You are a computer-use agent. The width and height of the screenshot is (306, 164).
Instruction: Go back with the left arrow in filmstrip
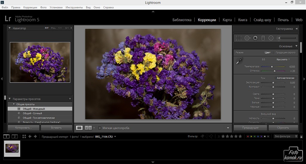tap(30, 136)
